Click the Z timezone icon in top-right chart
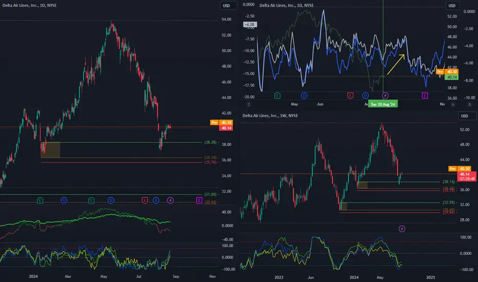The width and height of the screenshot is (478, 282). pyautogui.click(x=249, y=105)
